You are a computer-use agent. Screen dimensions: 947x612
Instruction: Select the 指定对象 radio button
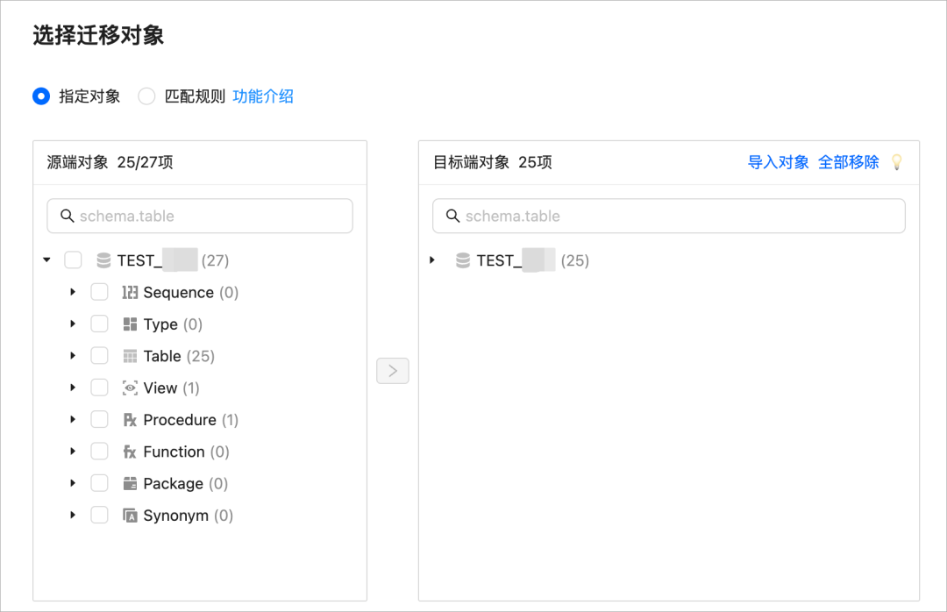pyautogui.click(x=40, y=96)
